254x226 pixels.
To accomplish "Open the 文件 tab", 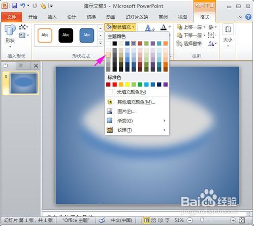I will click(11, 17).
